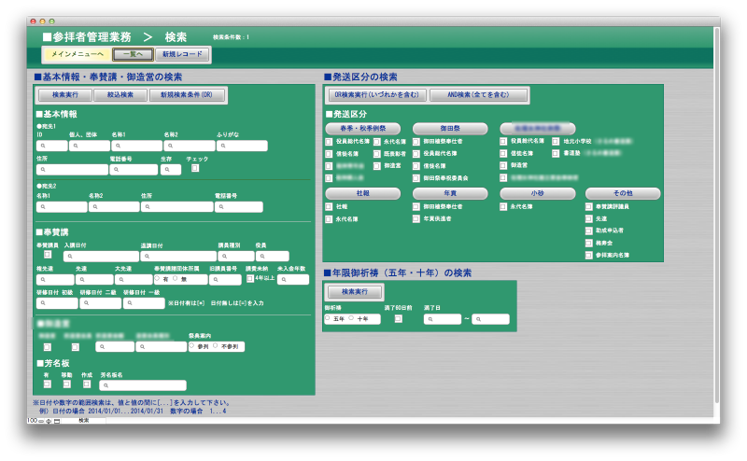Image resolution: width=747 pixels, height=461 pixels.
Task: Execute the AND検索 (全てを含む) search
Action: (466, 95)
